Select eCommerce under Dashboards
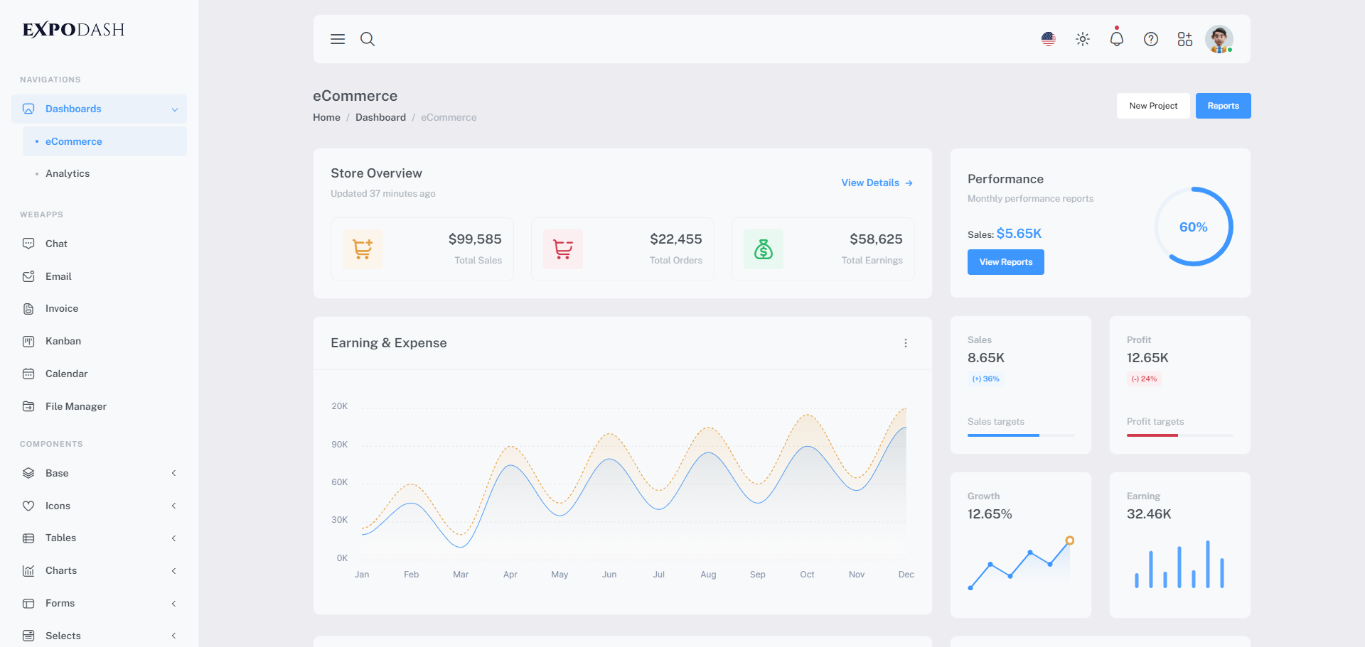 tap(73, 141)
